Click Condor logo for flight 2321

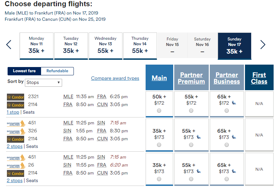point(16,97)
